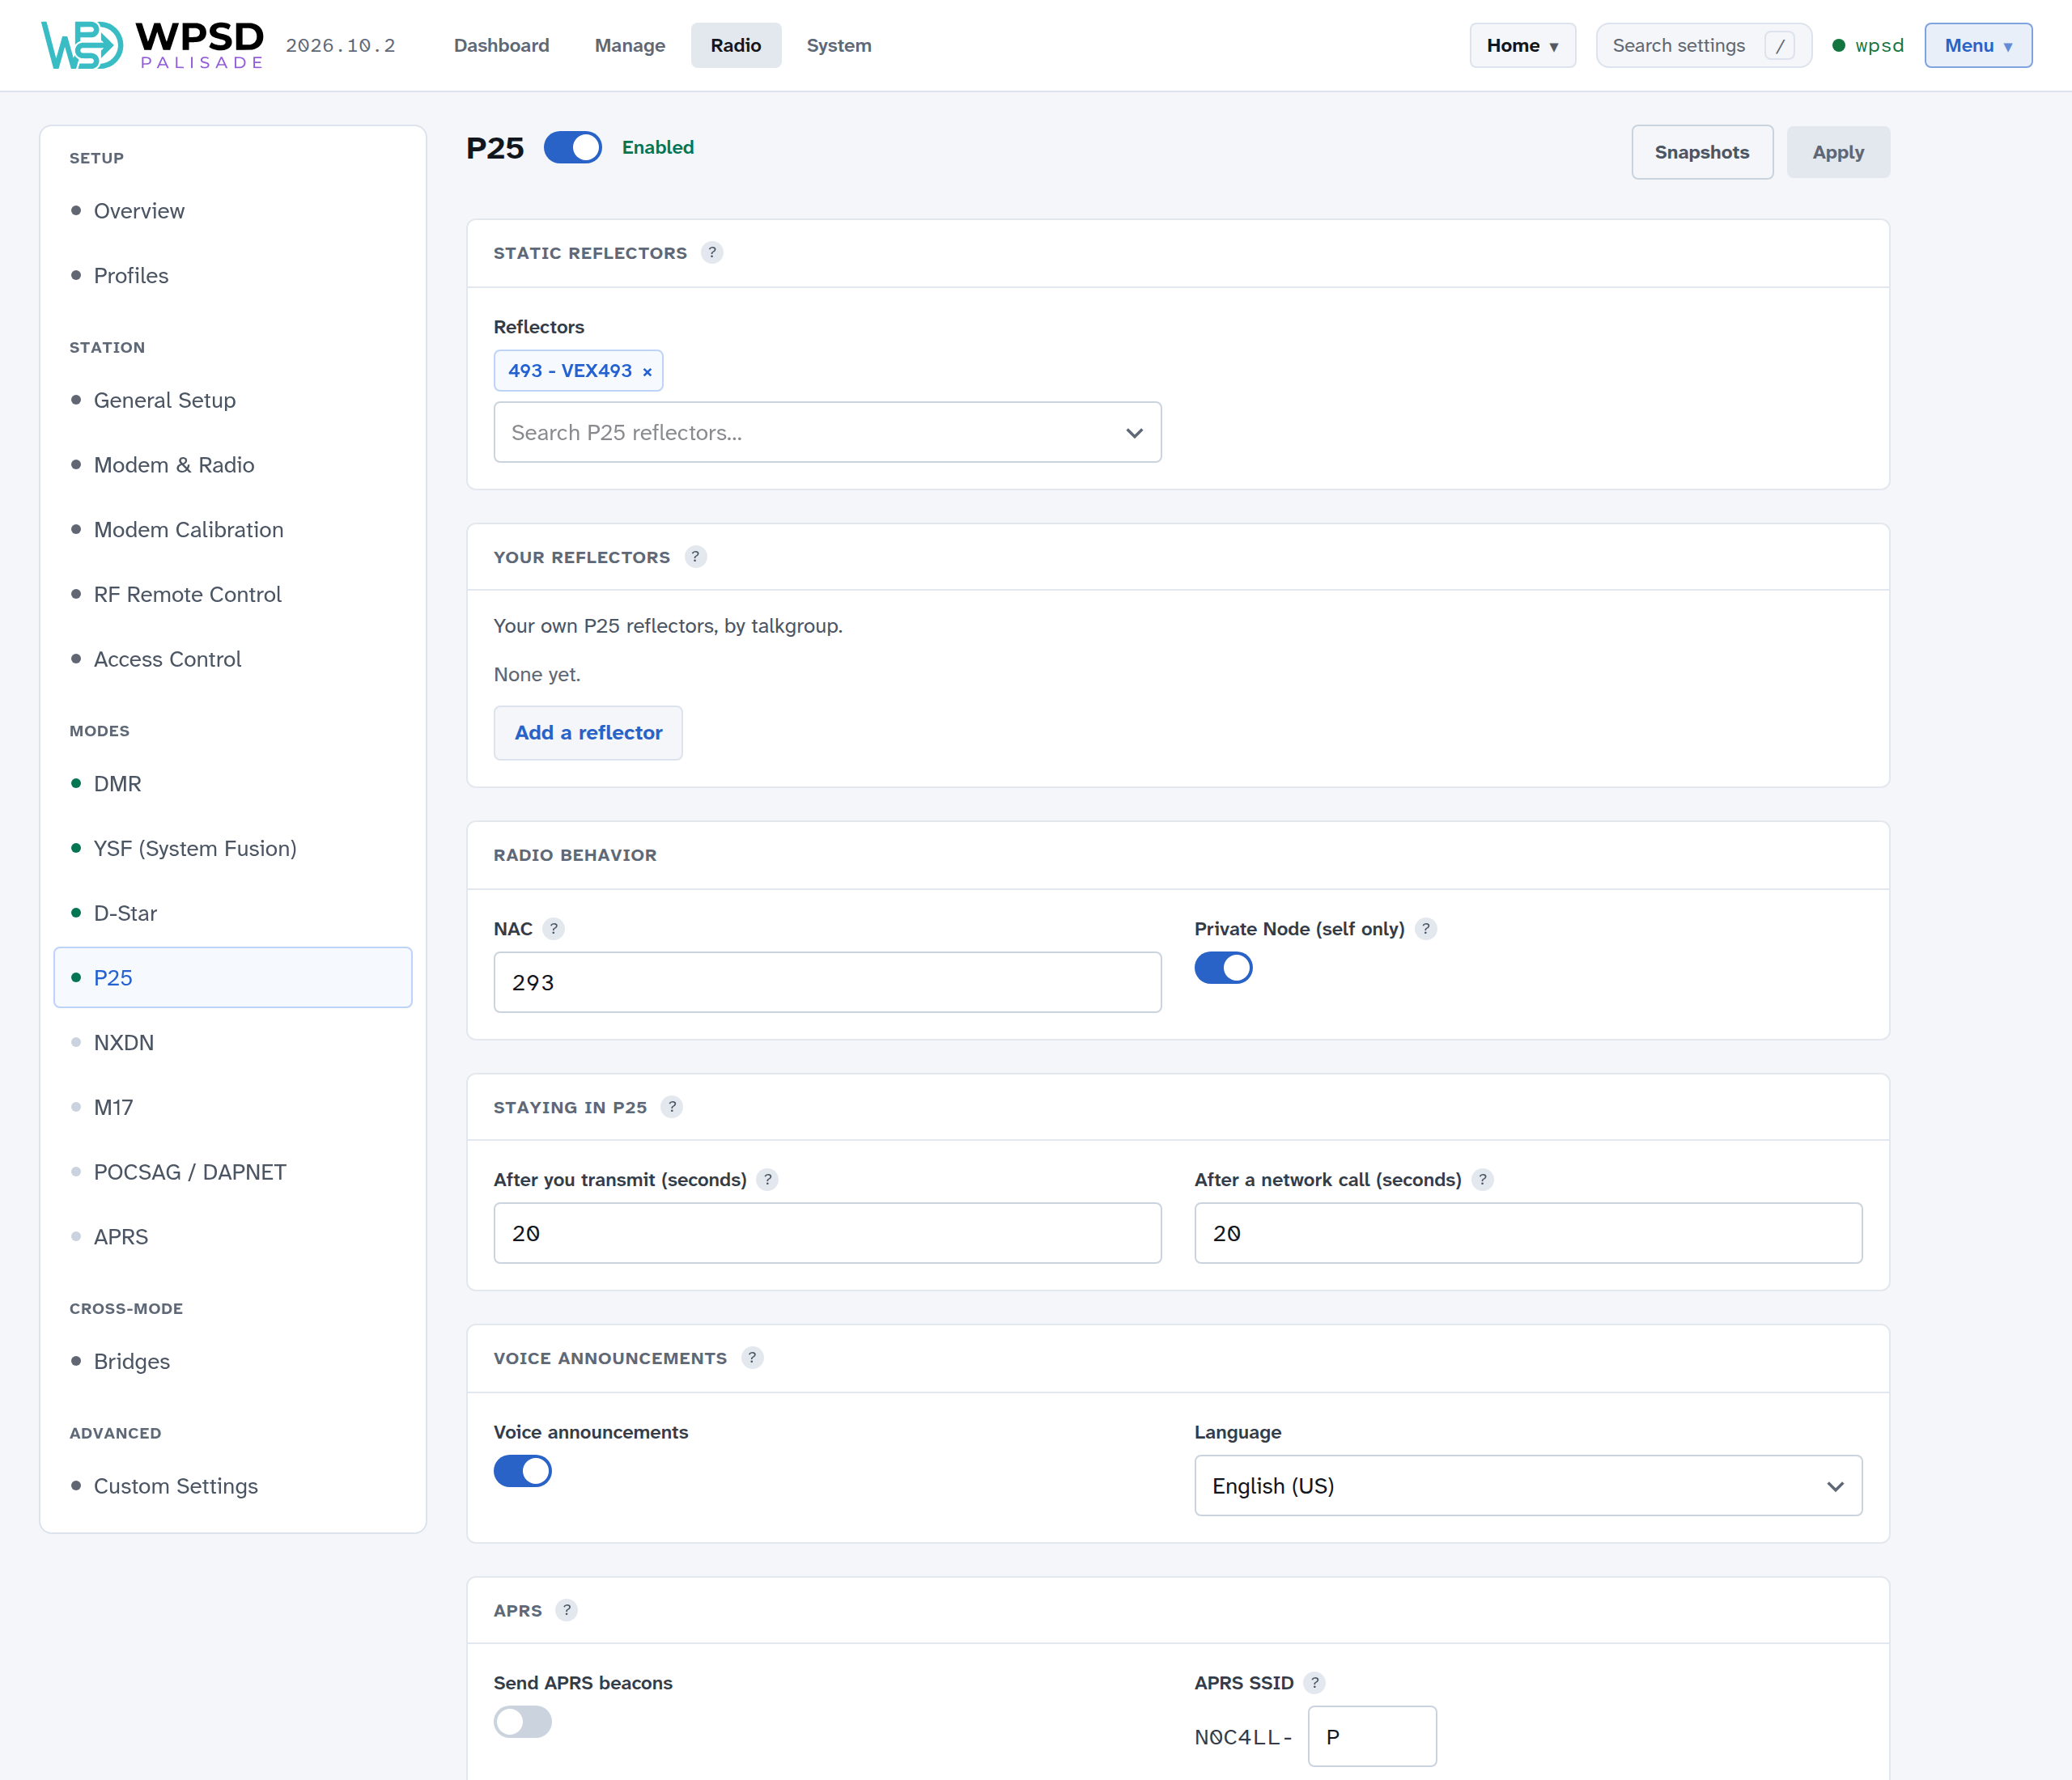
Task: Select NXDN mode in sidebar
Action: pos(233,1042)
